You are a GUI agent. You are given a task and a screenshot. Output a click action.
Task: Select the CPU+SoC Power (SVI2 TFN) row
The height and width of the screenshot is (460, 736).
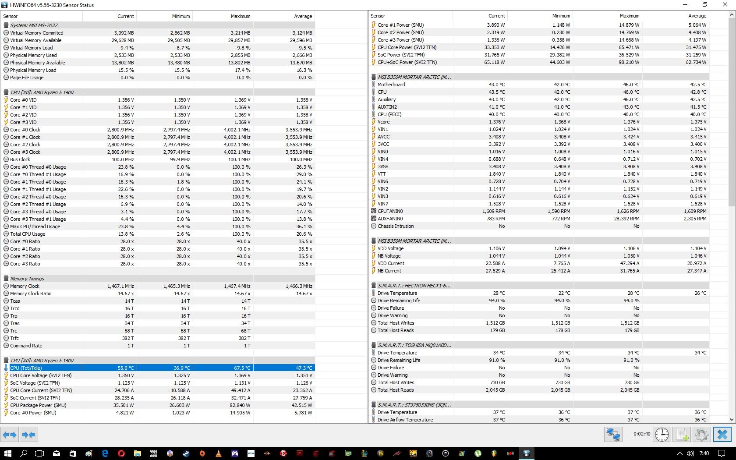click(x=539, y=62)
